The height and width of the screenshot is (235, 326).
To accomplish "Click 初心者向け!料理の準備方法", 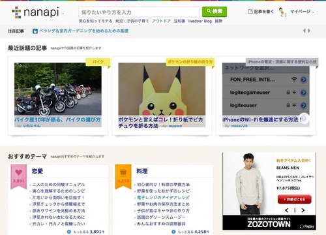I will click(x=163, y=185).
